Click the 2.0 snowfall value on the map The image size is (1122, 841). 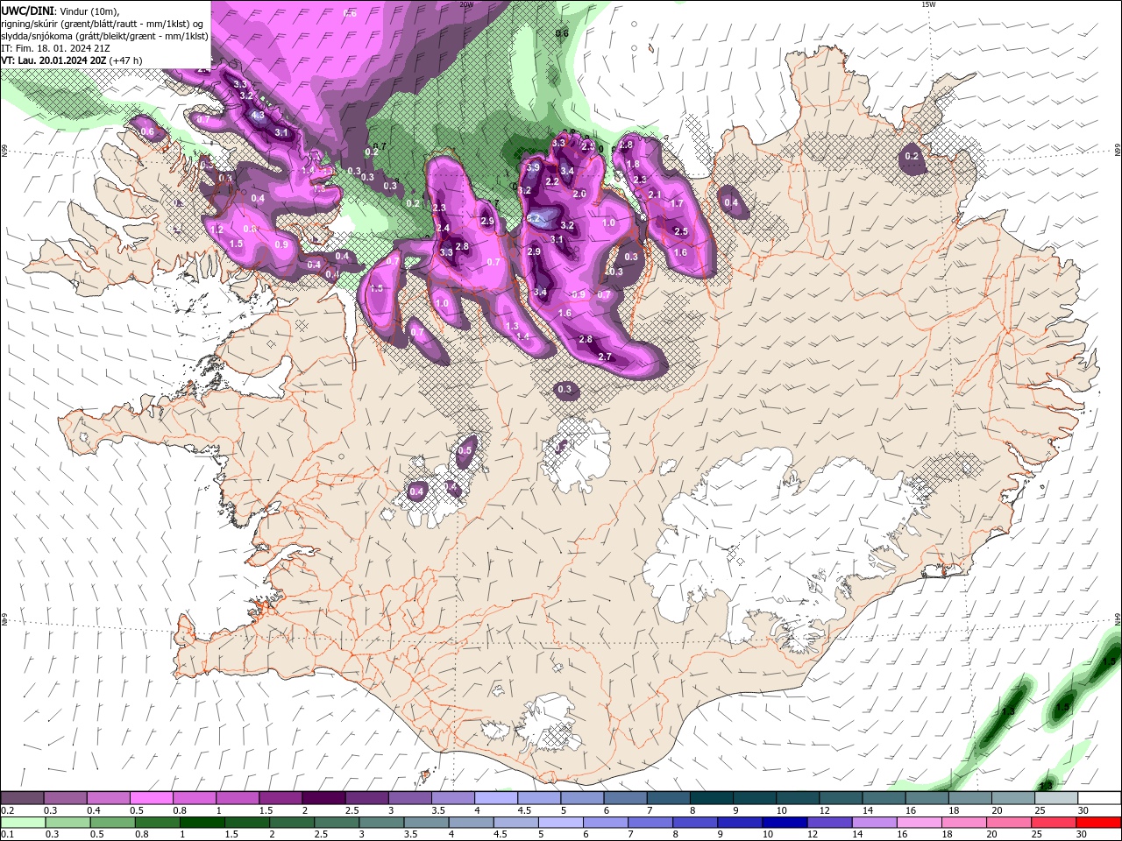point(579,194)
